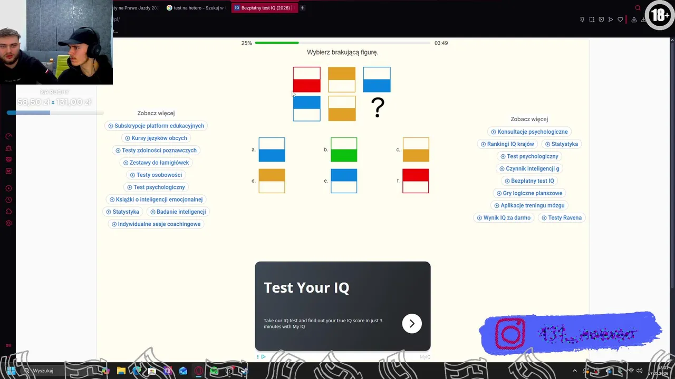Open 'Konsultacje psychologiczne' link
The image size is (675, 379).
[x=529, y=132]
